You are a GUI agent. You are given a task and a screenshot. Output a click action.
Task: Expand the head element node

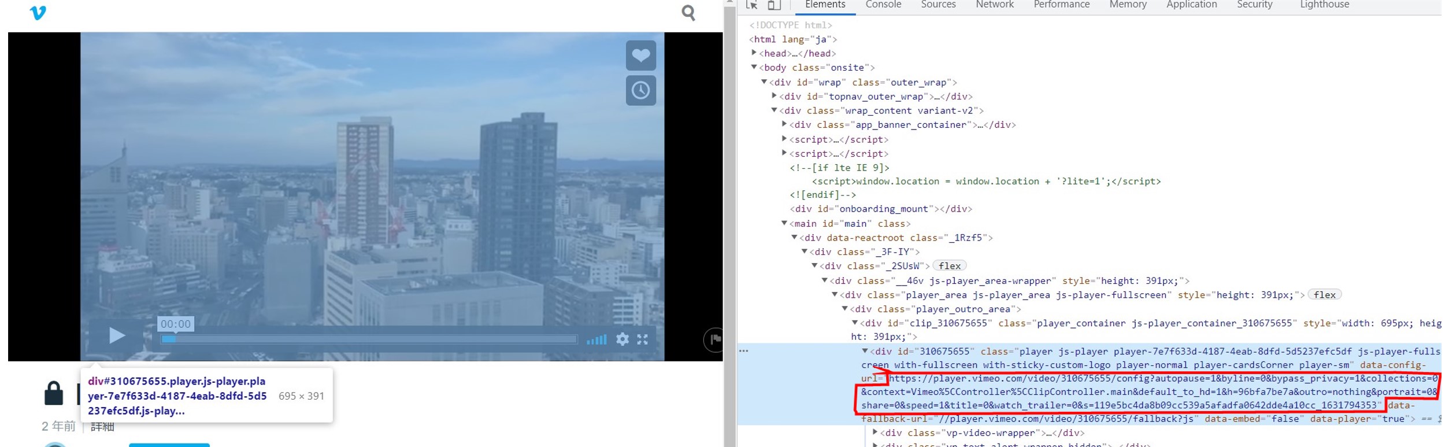754,53
